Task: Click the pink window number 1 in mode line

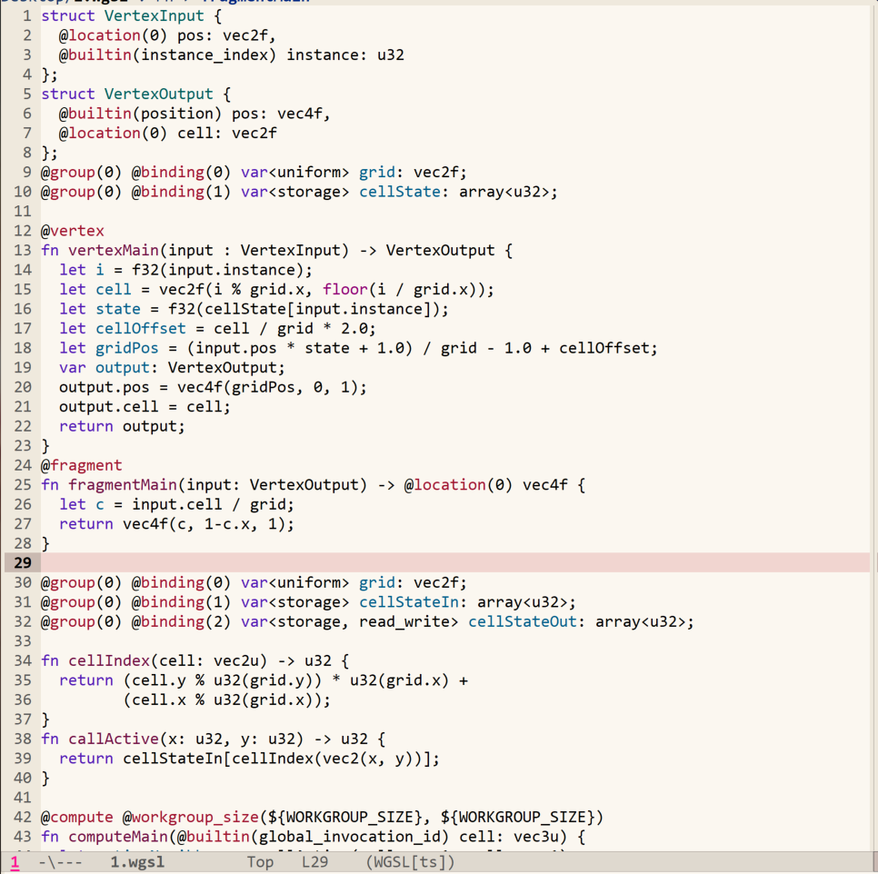Action: pos(15,862)
